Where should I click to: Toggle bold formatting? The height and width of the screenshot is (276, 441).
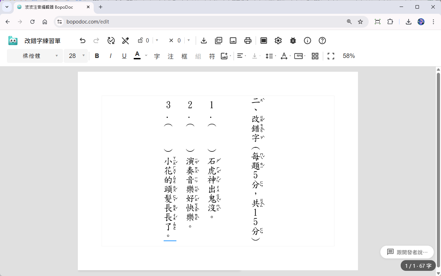tap(97, 56)
